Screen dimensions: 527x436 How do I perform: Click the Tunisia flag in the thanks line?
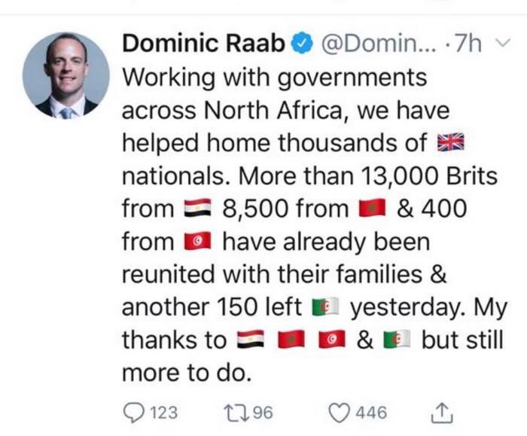[x=331, y=340]
